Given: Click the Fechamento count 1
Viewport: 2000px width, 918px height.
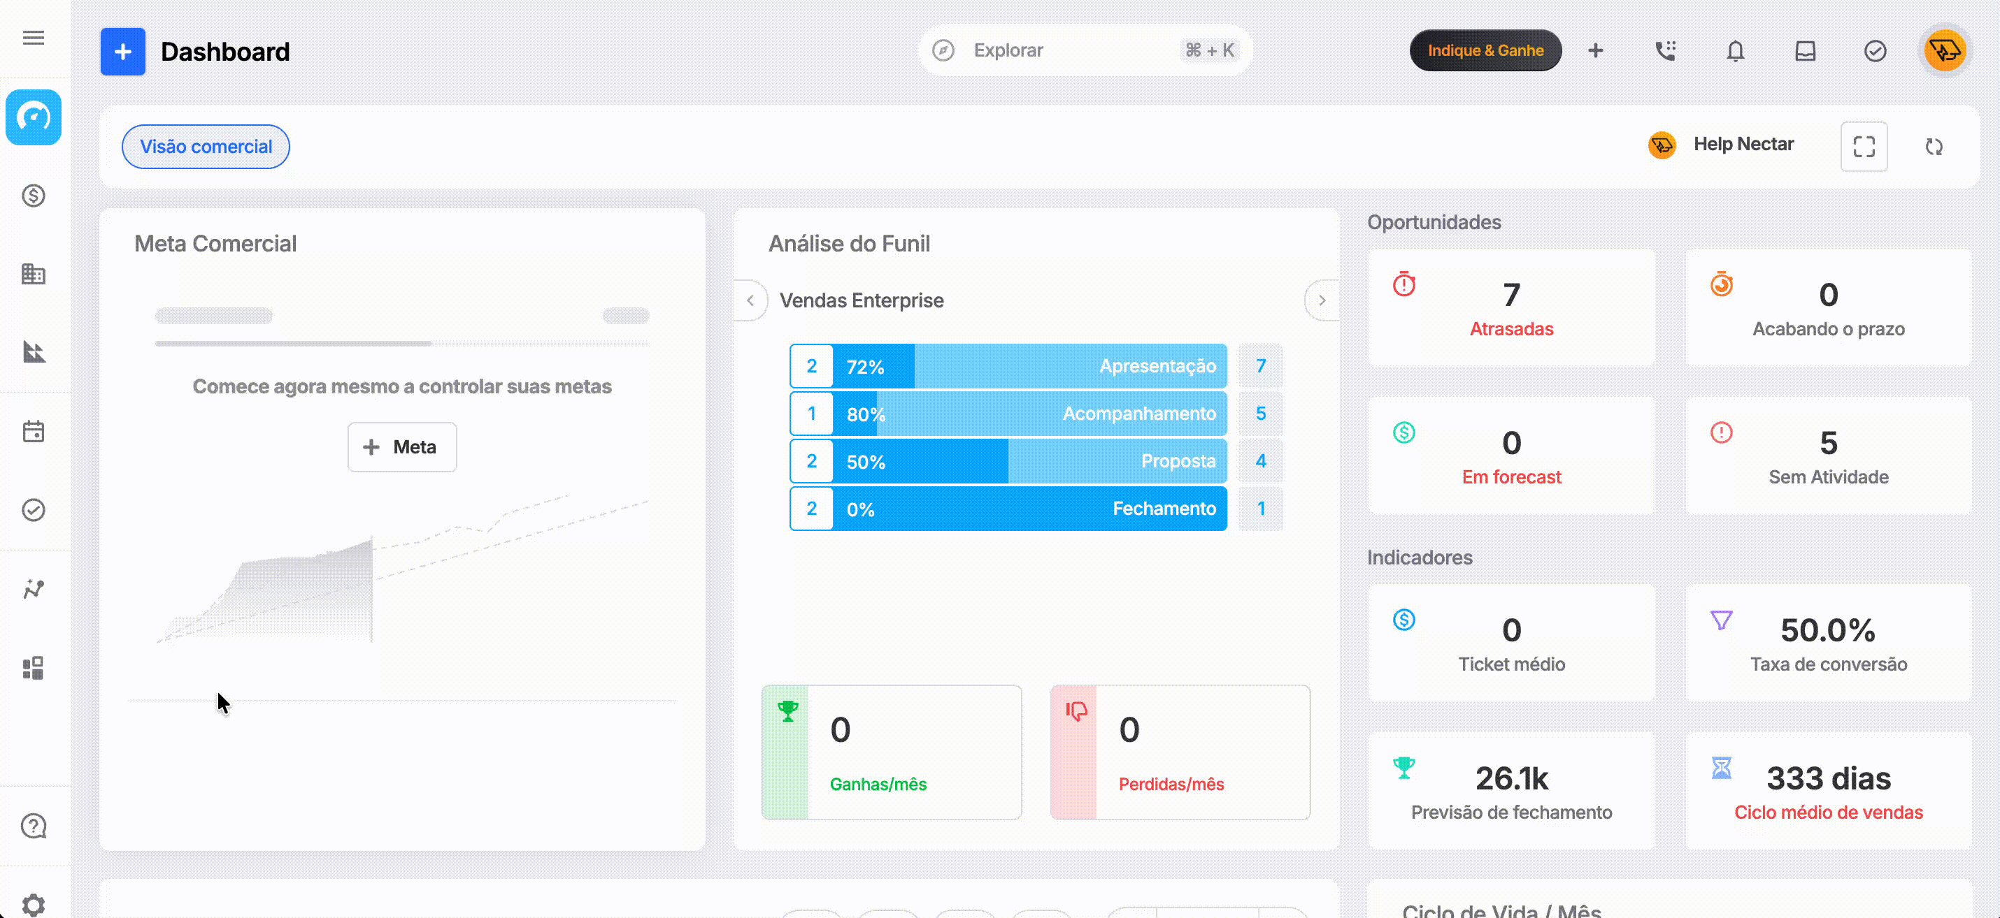Looking at the screenshot, I should coord(1261,509).
